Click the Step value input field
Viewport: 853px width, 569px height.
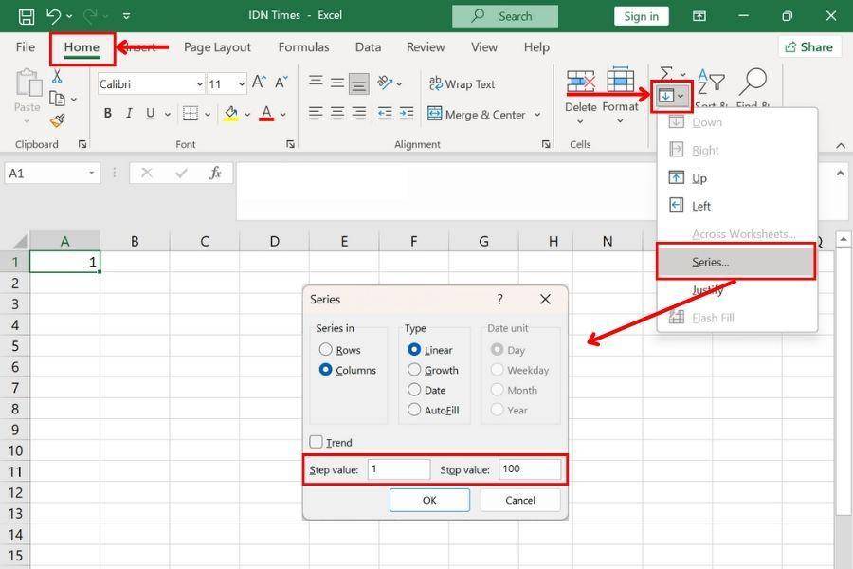click(x=399, y=468)
